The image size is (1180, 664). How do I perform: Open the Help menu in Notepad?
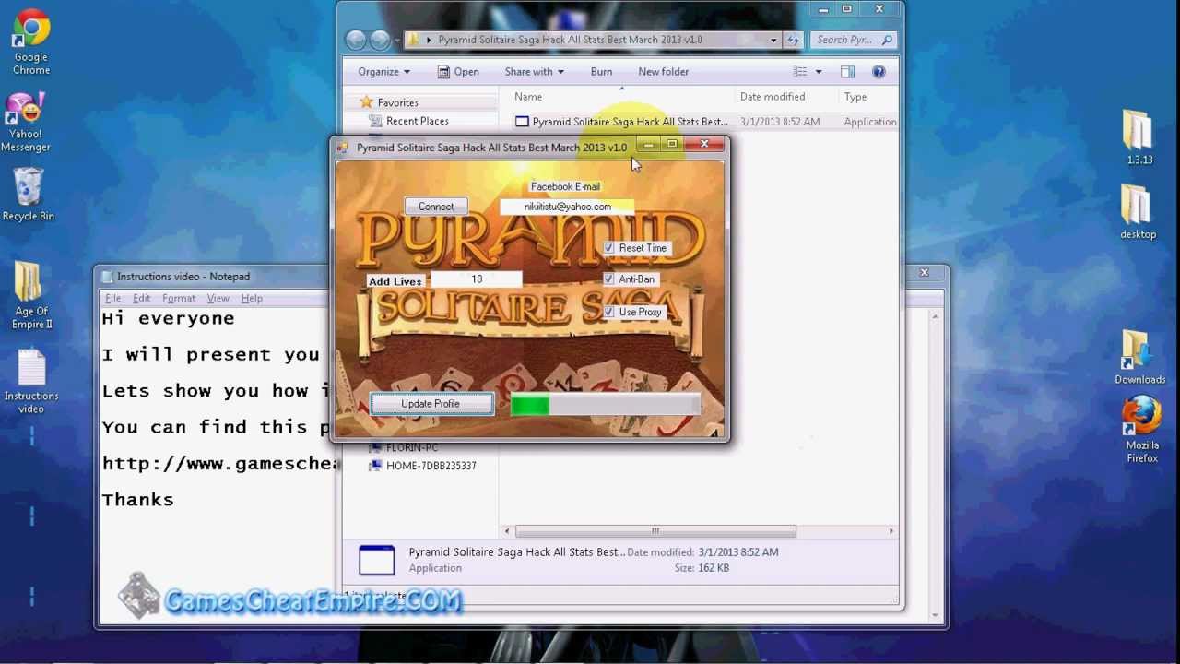[x=252, y=299]
